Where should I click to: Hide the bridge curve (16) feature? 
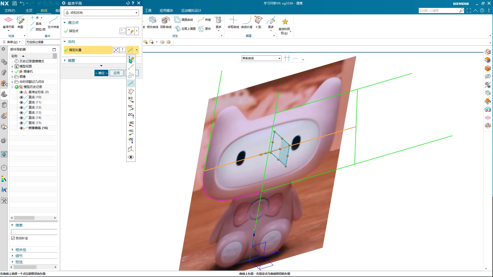[x=22, y=128]
